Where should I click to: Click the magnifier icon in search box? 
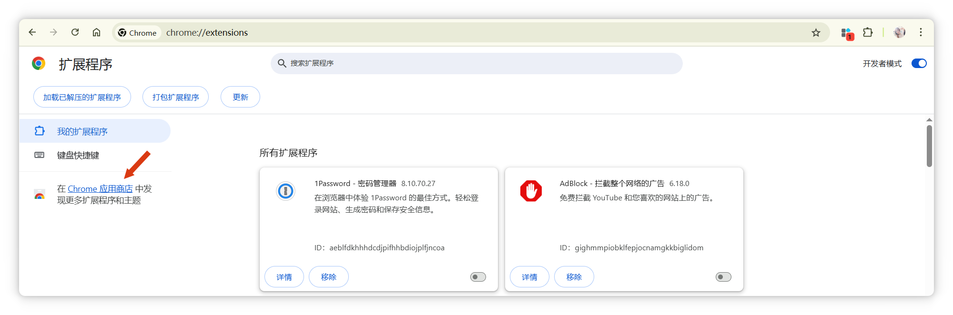click(x=282, y=63)
